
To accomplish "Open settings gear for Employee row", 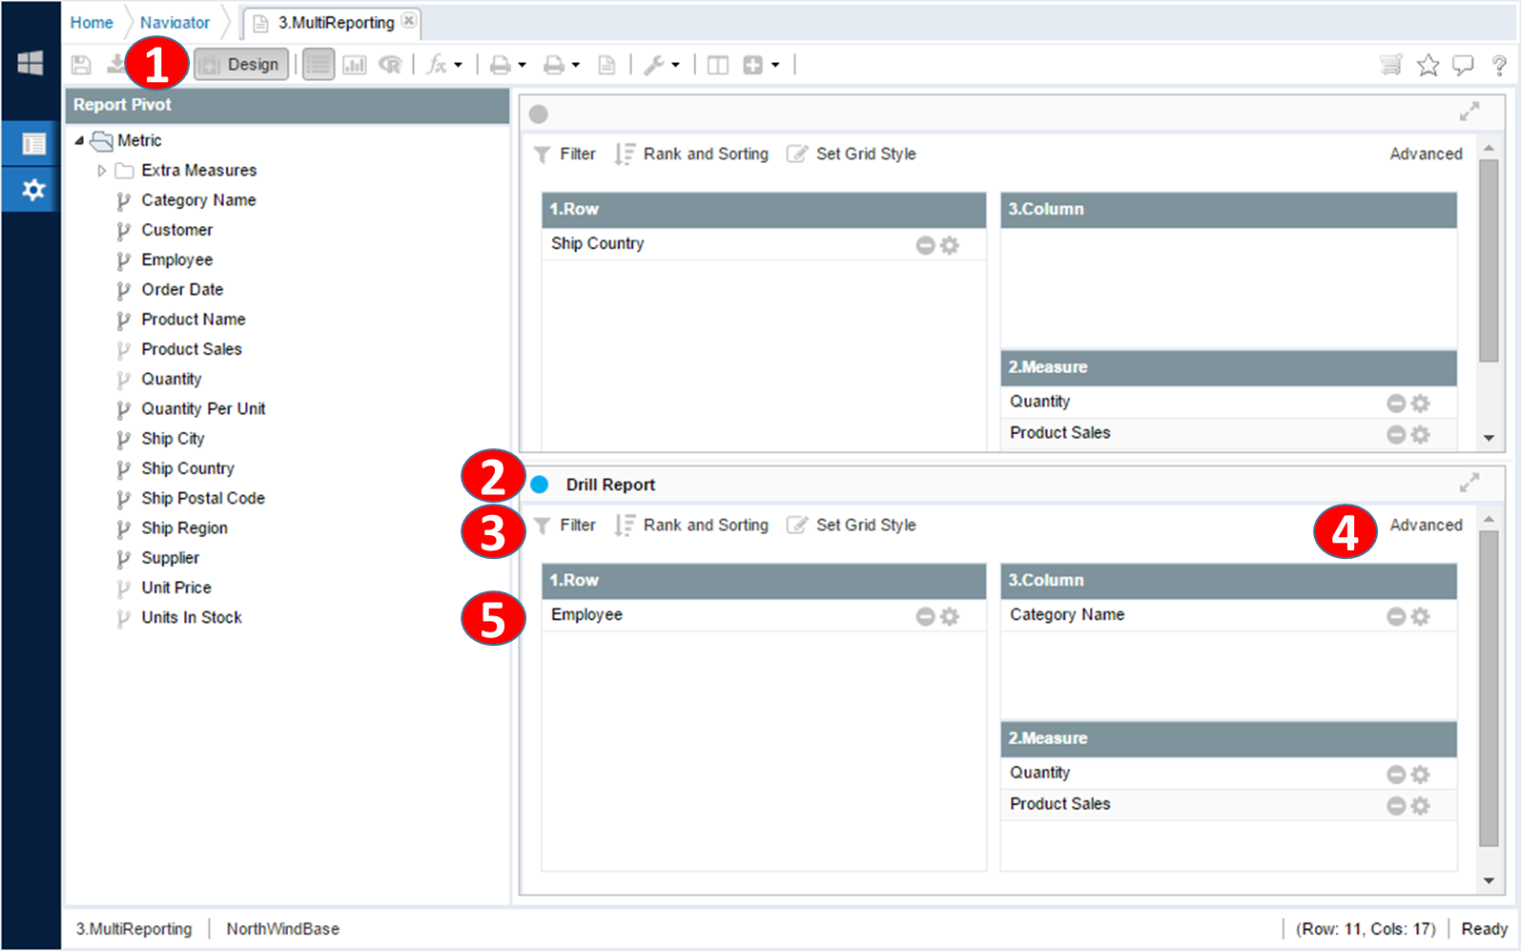I will pyautogui.click(x=950, y=616).
